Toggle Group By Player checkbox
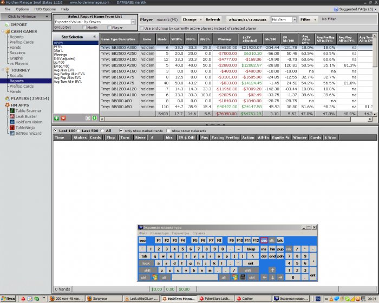379x303 pixels. [x=109, y=28]
